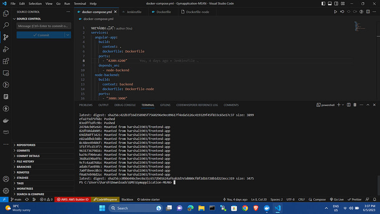Screen dimensions: 380x214
Task: Open File Explorer from taskbar
Action: [x=201, y=208]
